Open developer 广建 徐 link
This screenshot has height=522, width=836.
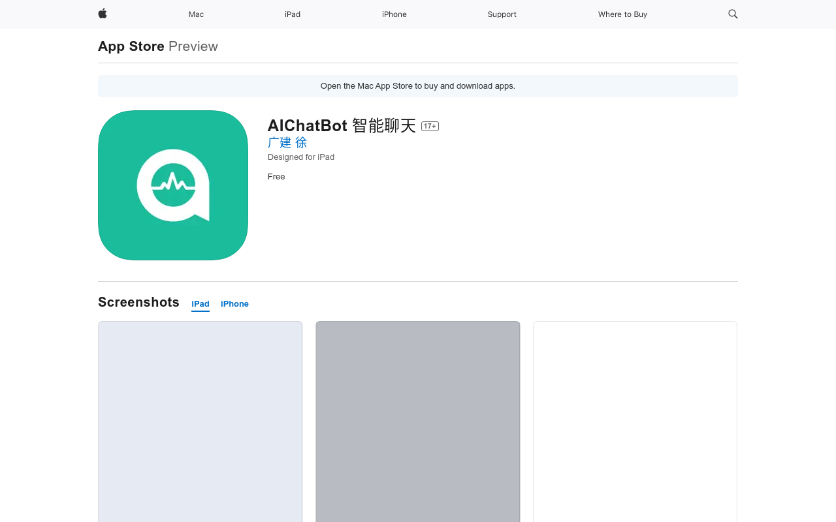287,142
